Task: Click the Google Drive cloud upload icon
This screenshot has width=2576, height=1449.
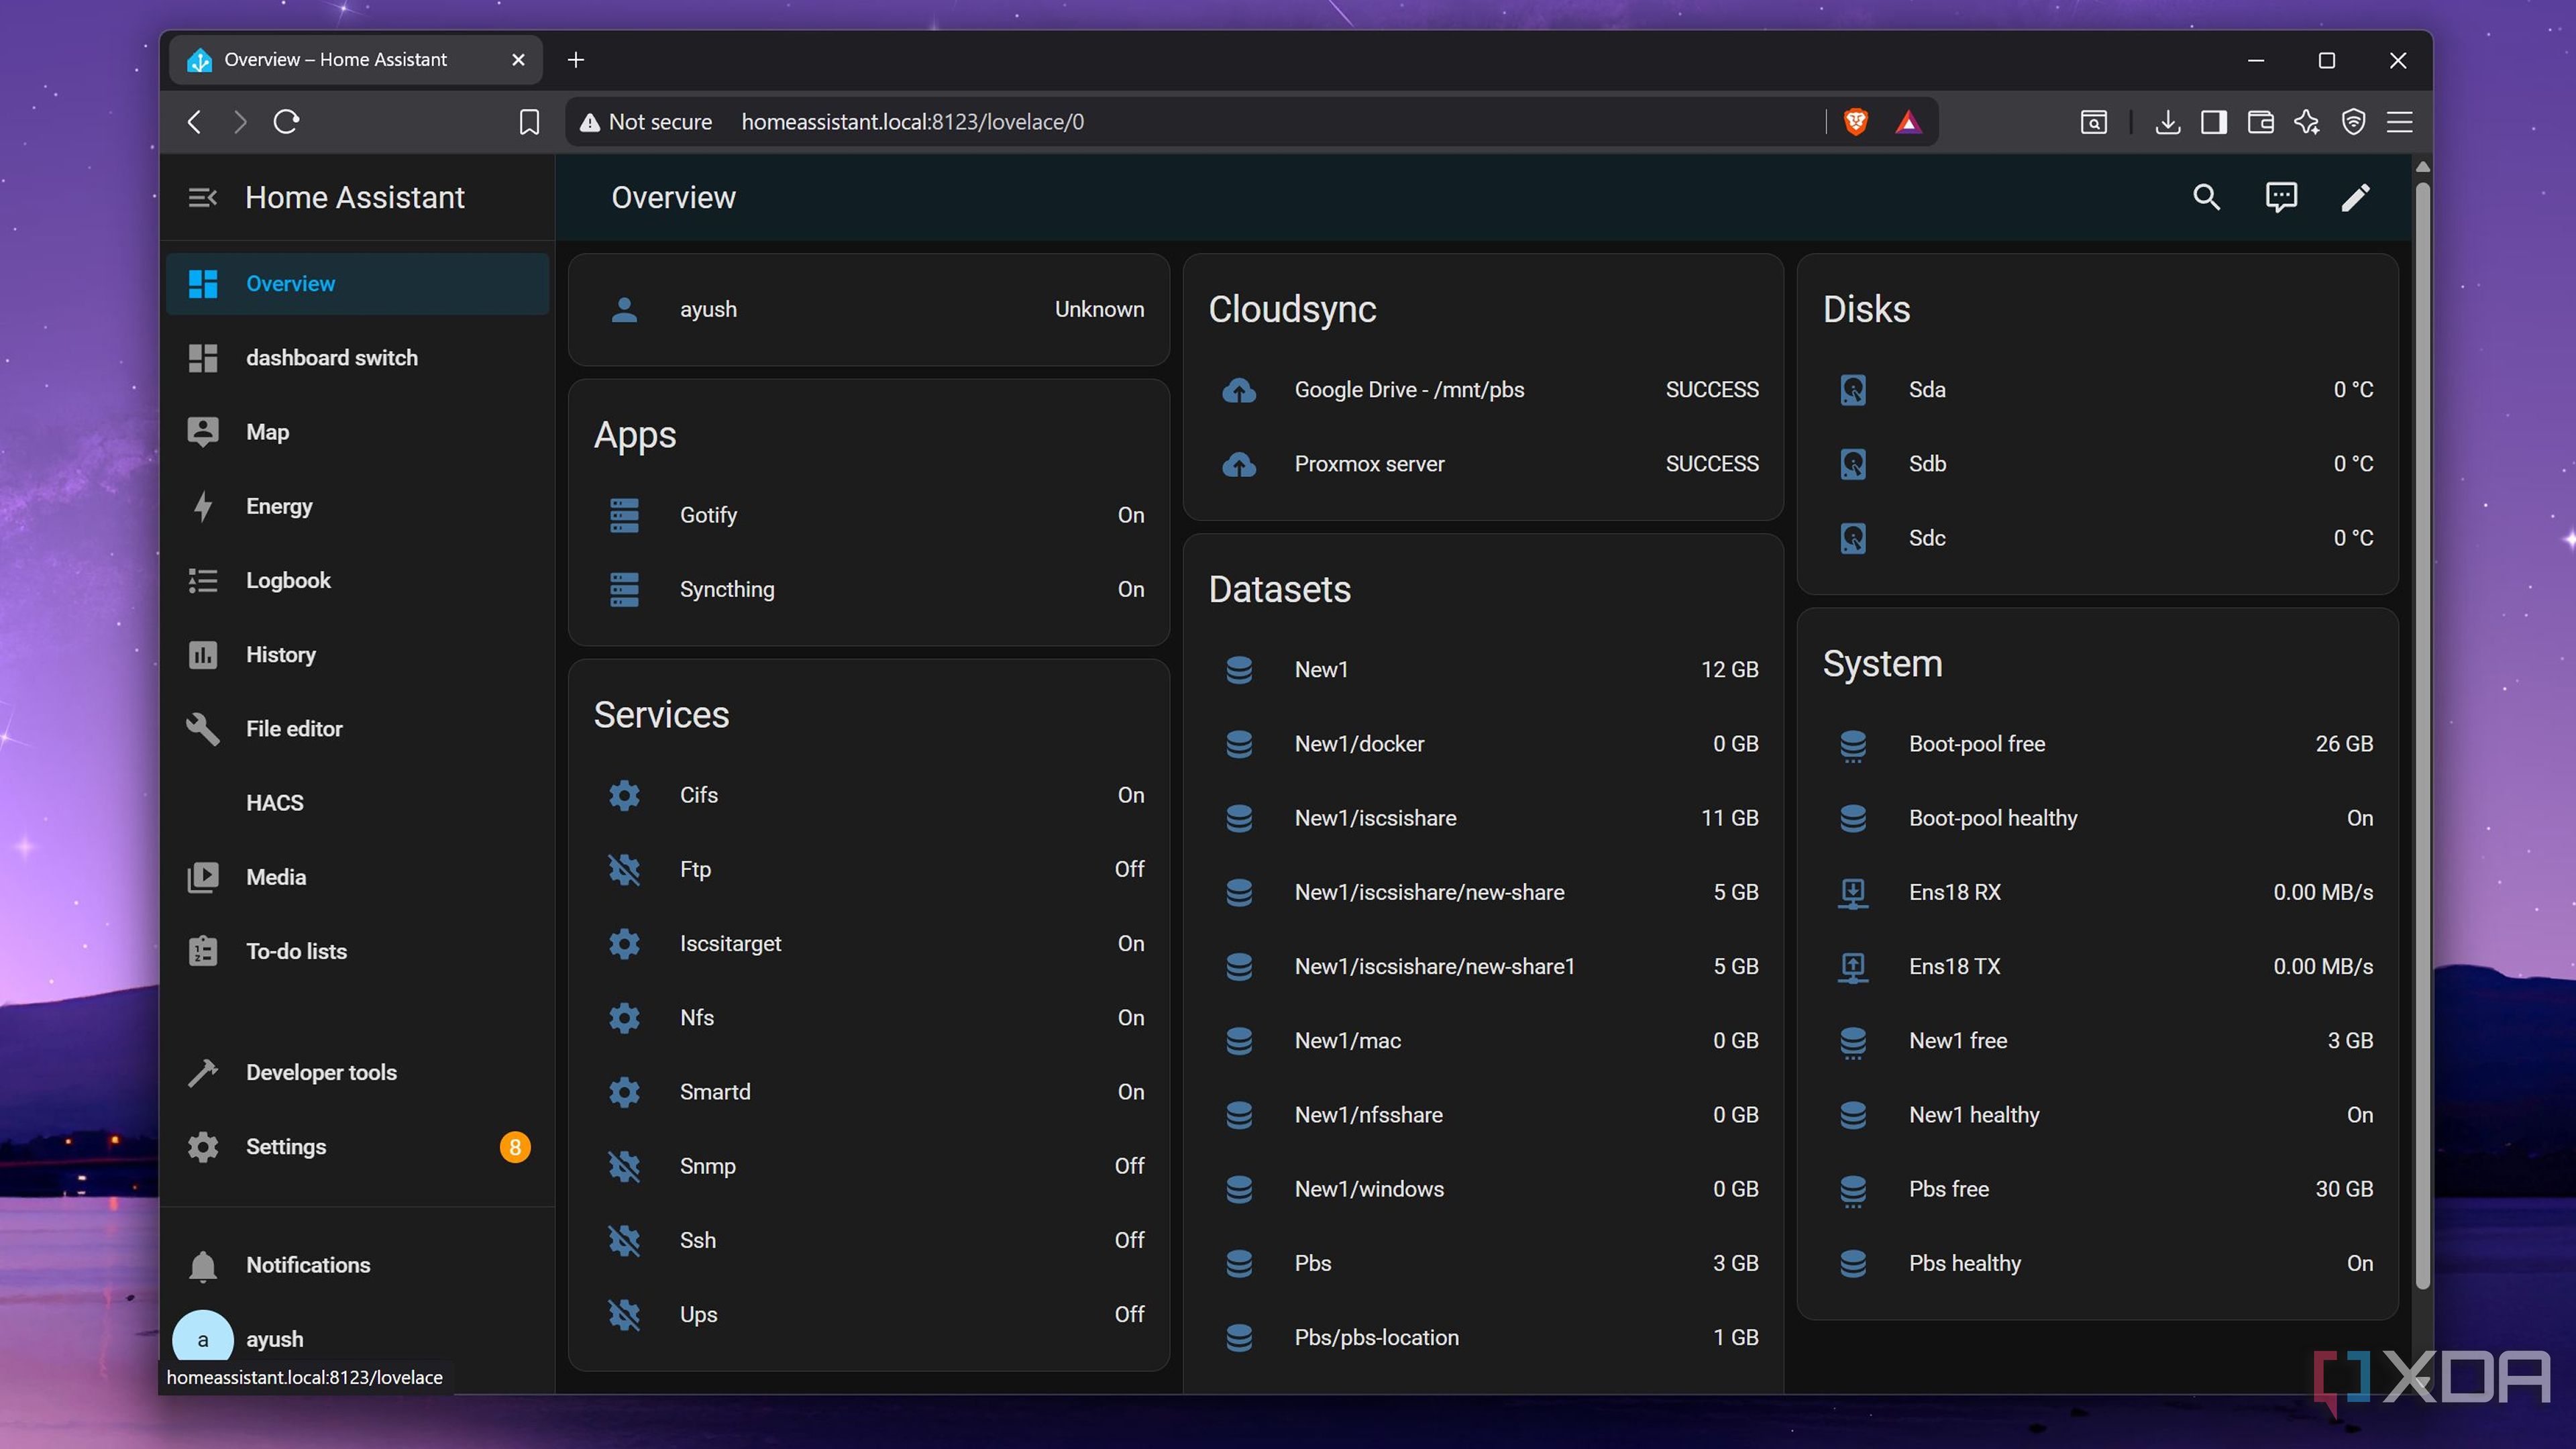Action: [1239, 390]
